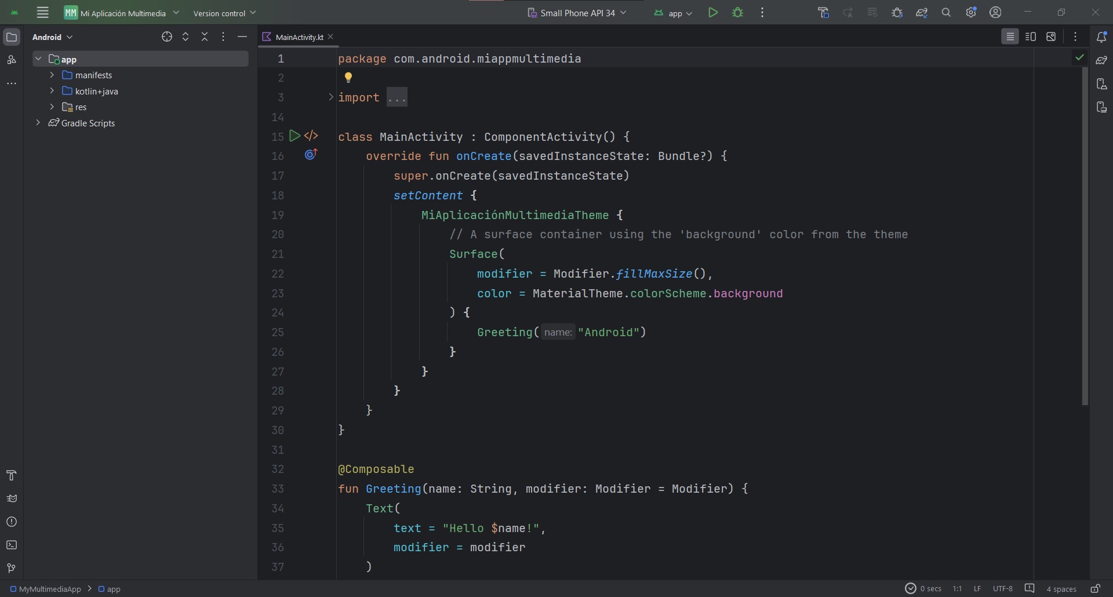Open the Problems tool window icon
This screenshot has height=597, width=1113.
click(x=12, y=522)
